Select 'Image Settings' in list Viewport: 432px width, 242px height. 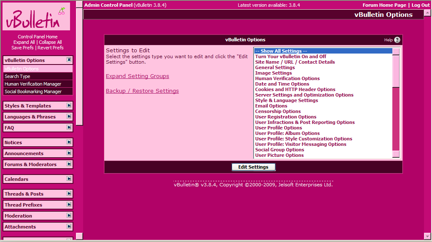(323, 73)
